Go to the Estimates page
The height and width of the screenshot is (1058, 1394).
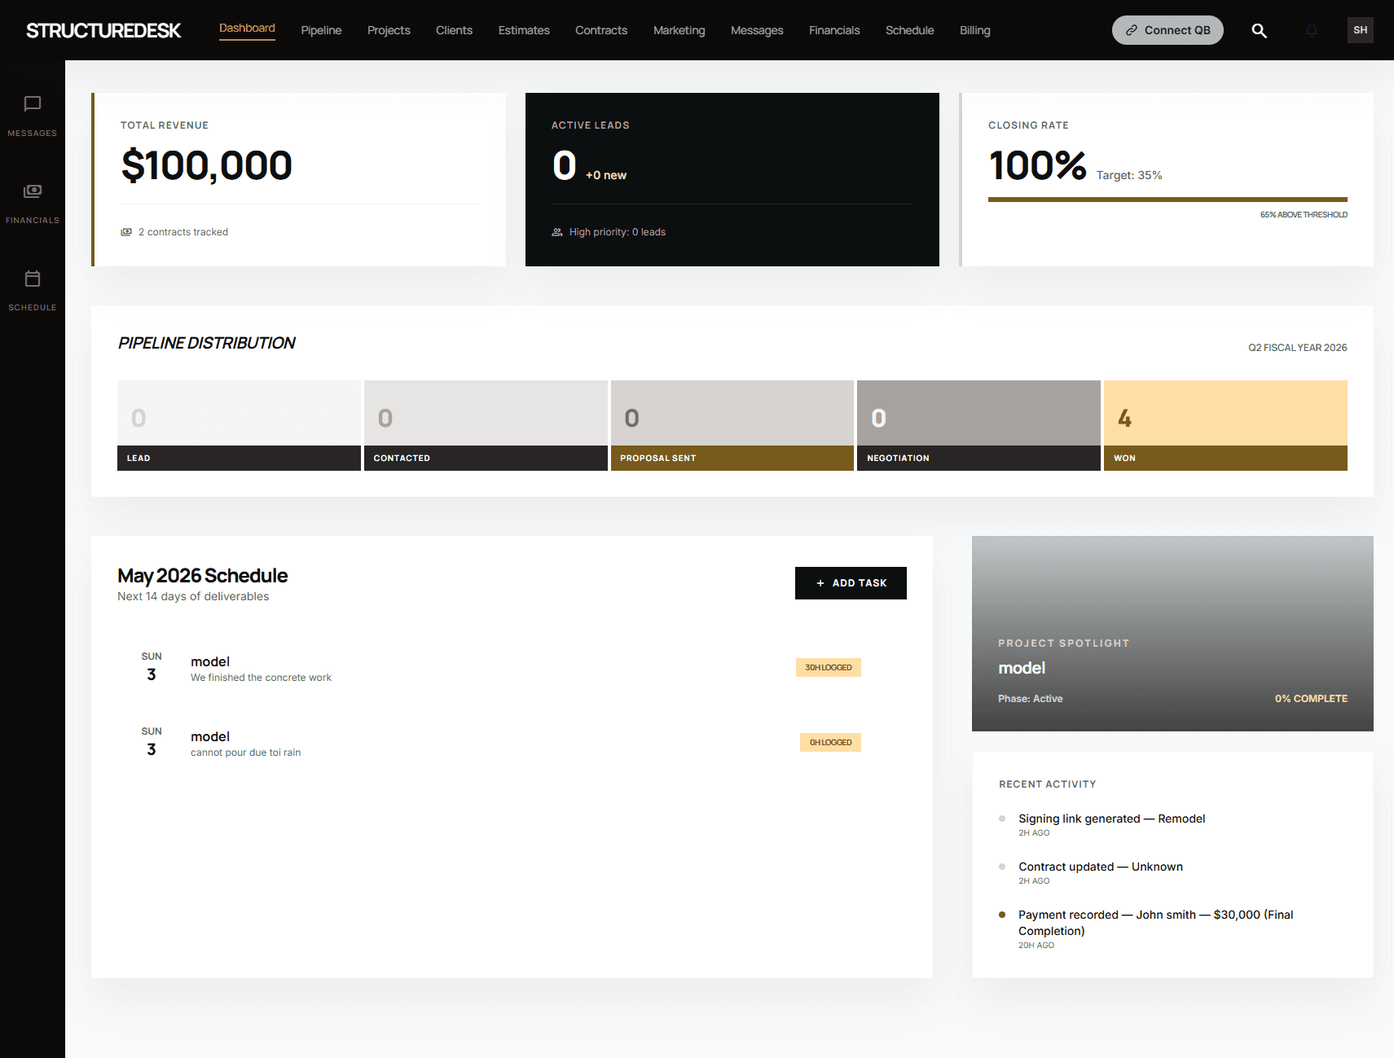(524, 30)
